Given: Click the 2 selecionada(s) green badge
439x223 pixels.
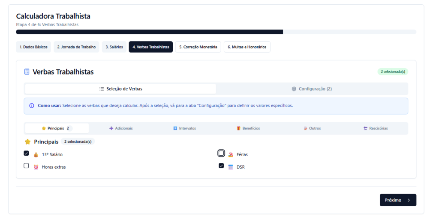Looking at the screenshot, I should click(392, 72).
